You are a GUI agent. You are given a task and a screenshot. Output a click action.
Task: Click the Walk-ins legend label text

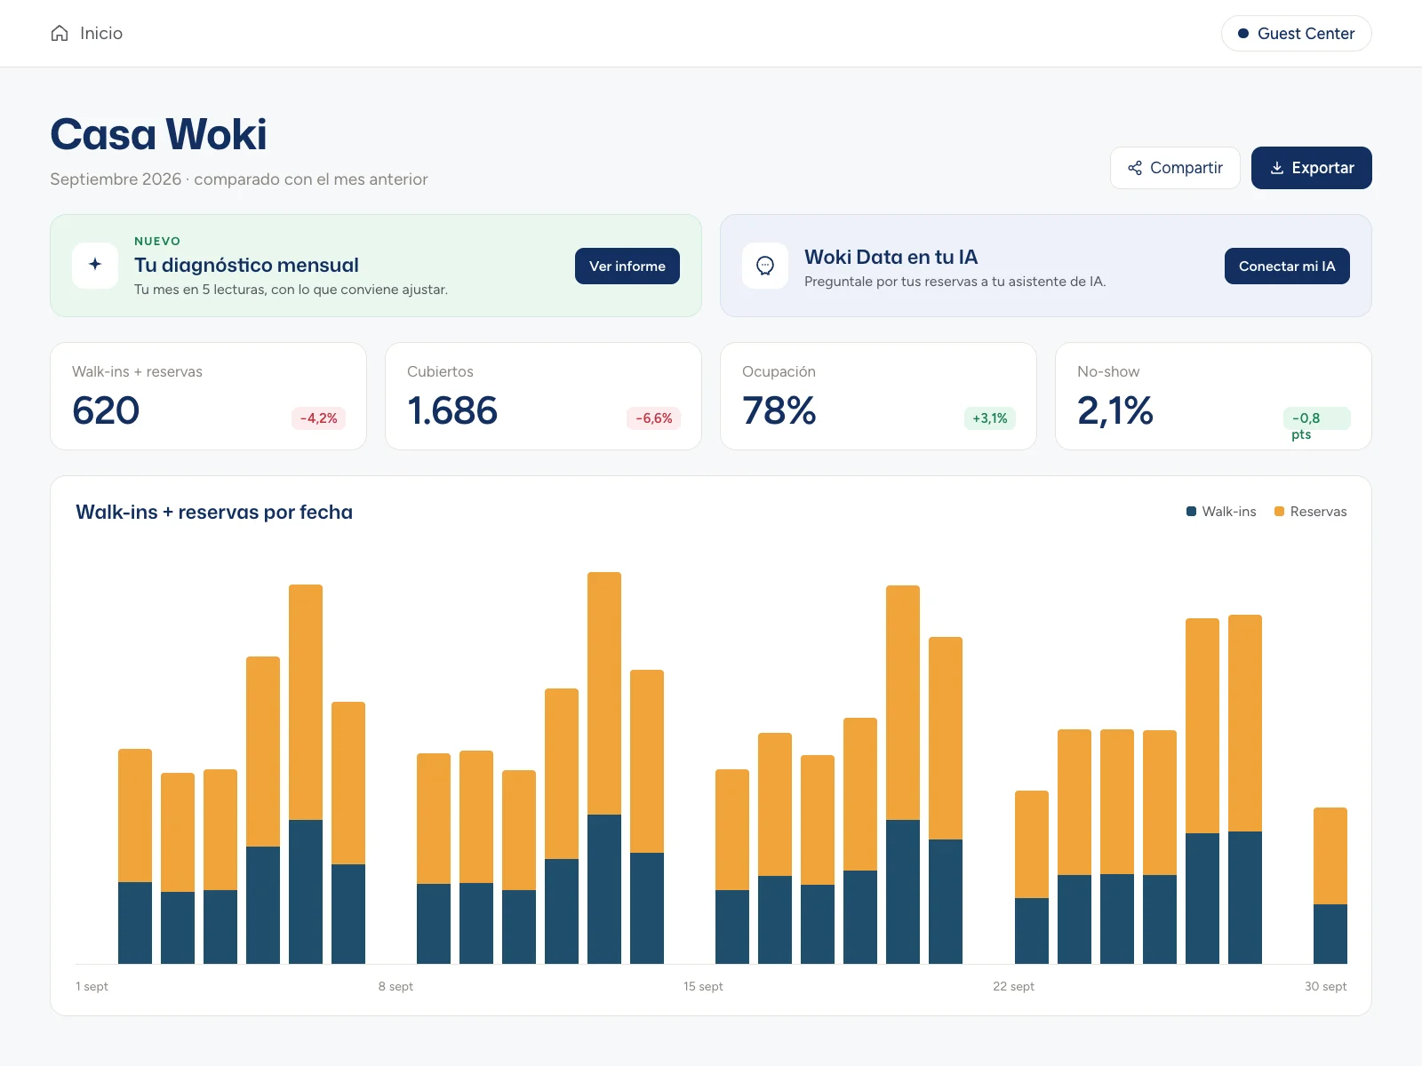click(x=1229, y=512)
